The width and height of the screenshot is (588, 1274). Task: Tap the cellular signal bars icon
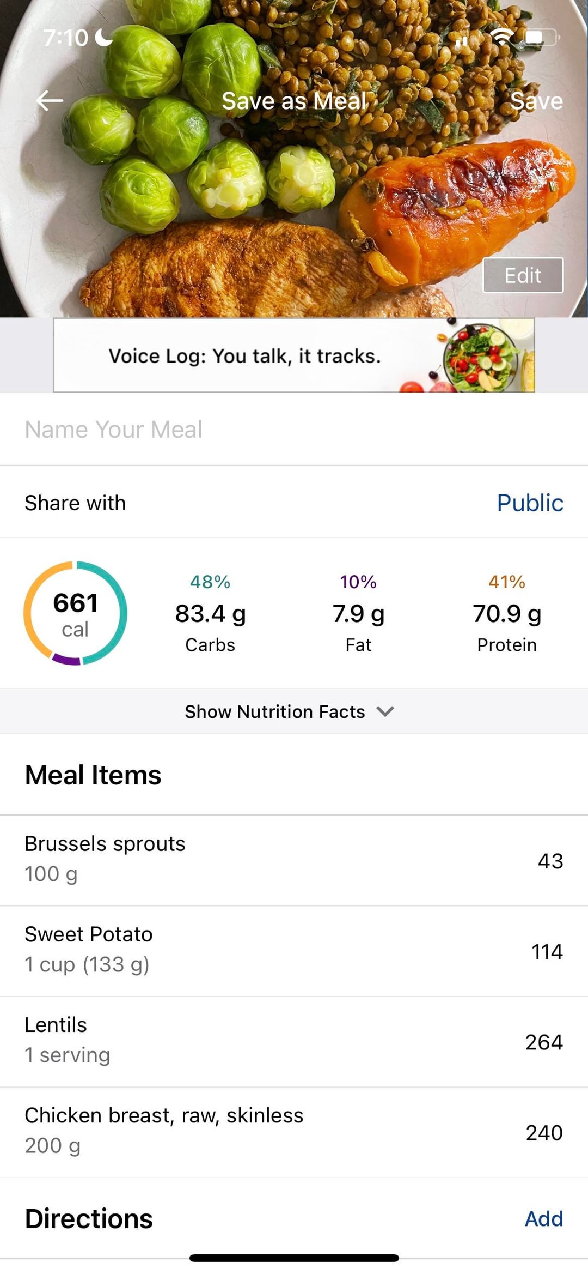tap(462, 39)
